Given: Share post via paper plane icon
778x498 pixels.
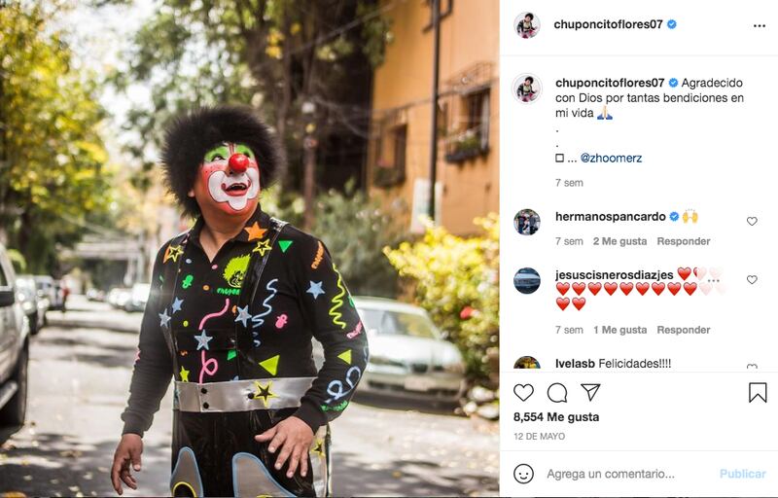Looking at the screenshot, I should point(590,392).
